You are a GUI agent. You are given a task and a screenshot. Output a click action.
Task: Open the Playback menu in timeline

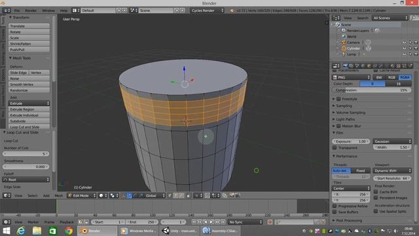[x=67, y=222]
